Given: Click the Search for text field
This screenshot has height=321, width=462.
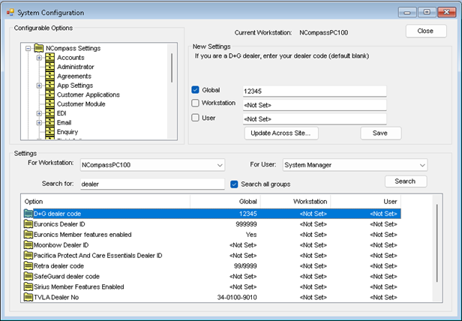Looking at the screenshot, I should [152, 184].
